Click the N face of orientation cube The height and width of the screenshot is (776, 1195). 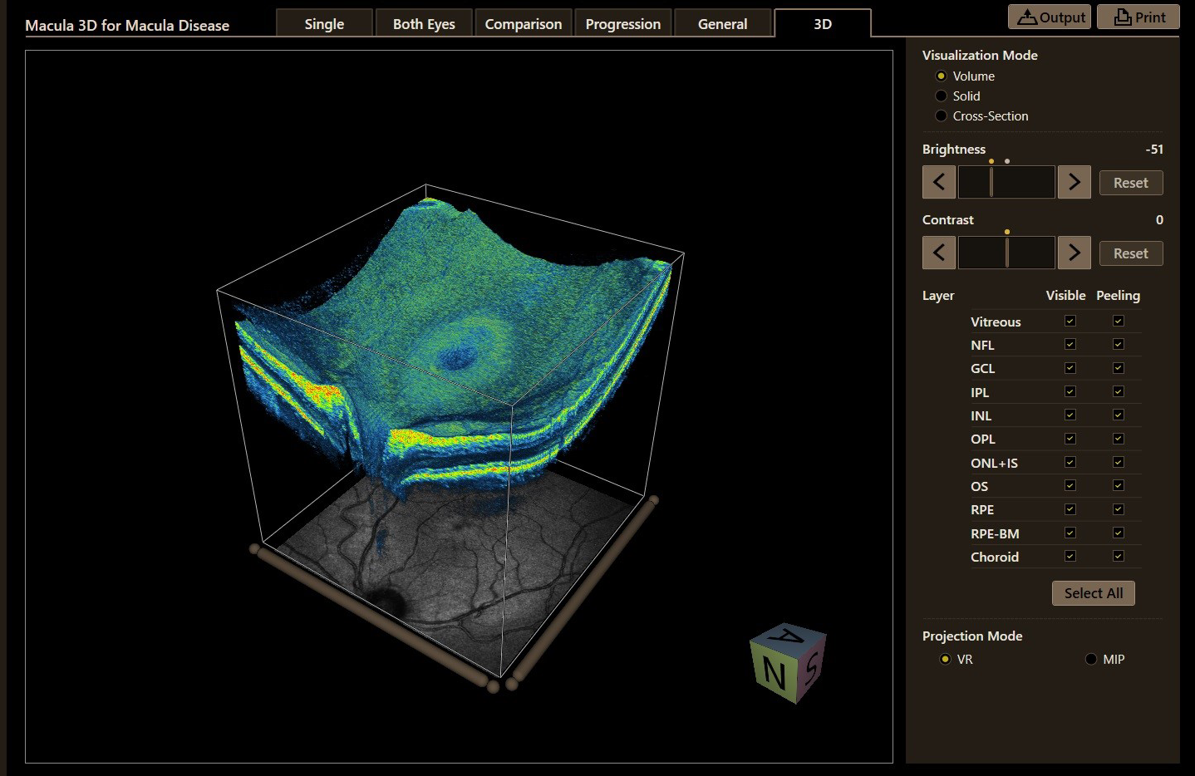coord(774,673)
